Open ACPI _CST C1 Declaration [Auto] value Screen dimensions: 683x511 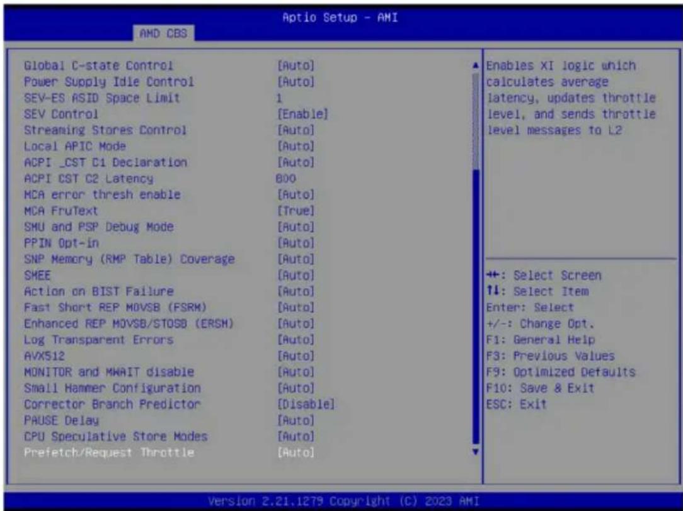coord(296,162)
